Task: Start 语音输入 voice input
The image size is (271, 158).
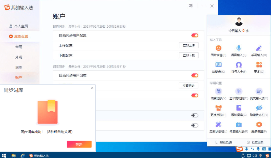Action: tap(239, 51)
